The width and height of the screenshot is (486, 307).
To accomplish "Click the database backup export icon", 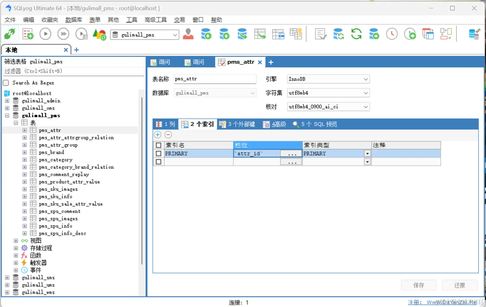I will click(224, 34).
